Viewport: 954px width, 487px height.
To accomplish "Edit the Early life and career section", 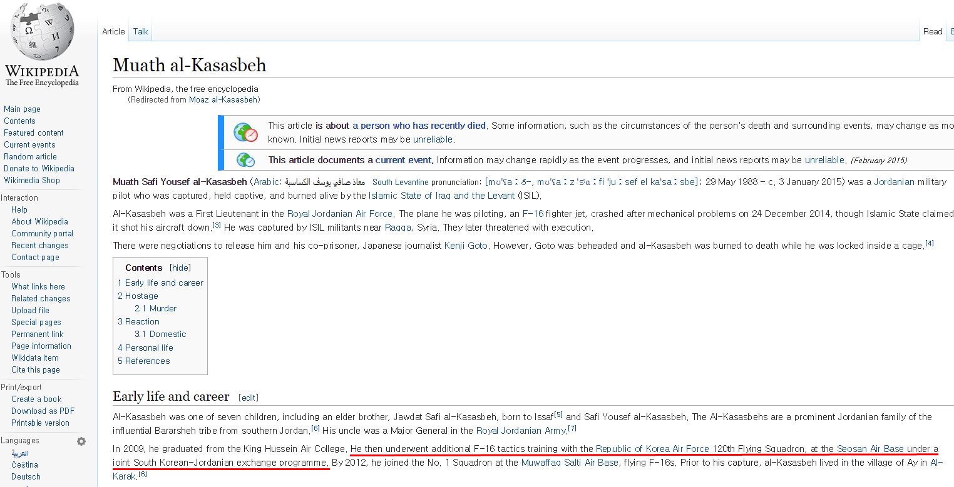I will tap(249, 398).
